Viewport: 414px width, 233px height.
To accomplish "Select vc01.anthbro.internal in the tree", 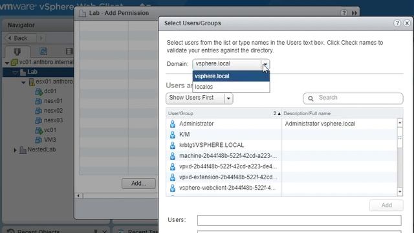I will pyautogui.click(x=47, y=62).
